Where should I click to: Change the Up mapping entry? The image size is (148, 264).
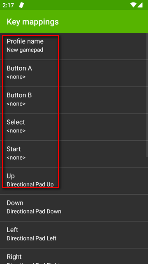(74, 181)
